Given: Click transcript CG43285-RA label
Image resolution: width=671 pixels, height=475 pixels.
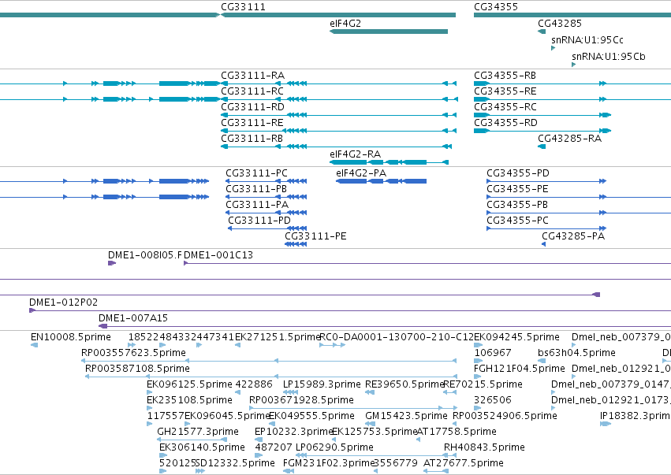Looking at the screenshot, I should click(569, 139).
